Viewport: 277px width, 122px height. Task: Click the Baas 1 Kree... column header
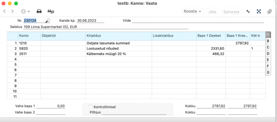click(238, 36)
